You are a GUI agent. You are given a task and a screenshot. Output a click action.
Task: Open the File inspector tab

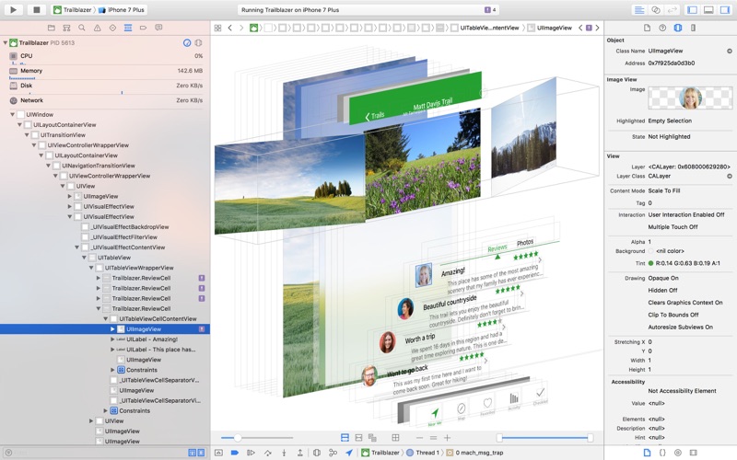pyautogui.click(x=648, y=28)
